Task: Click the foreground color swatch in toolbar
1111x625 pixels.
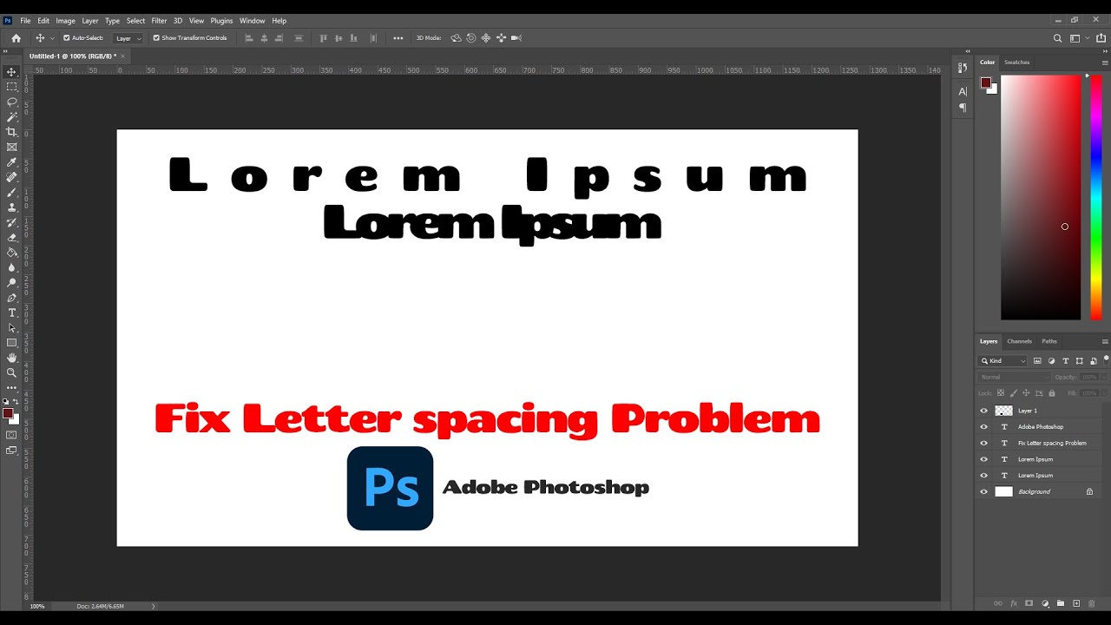Action: (x=8, y=413)
